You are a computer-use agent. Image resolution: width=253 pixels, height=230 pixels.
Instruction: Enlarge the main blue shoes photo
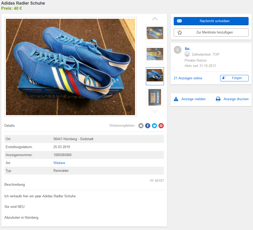pos(70,67)
